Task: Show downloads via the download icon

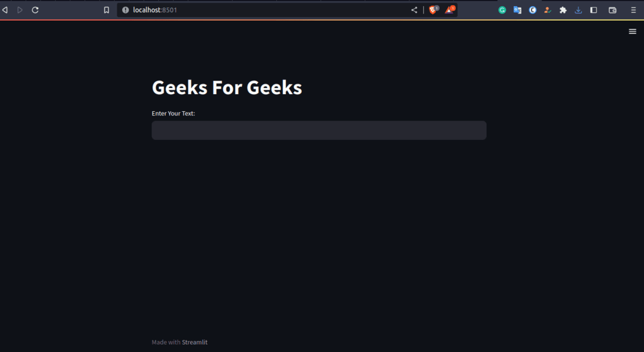Action: pyautogui.click(x=578, y=10)
